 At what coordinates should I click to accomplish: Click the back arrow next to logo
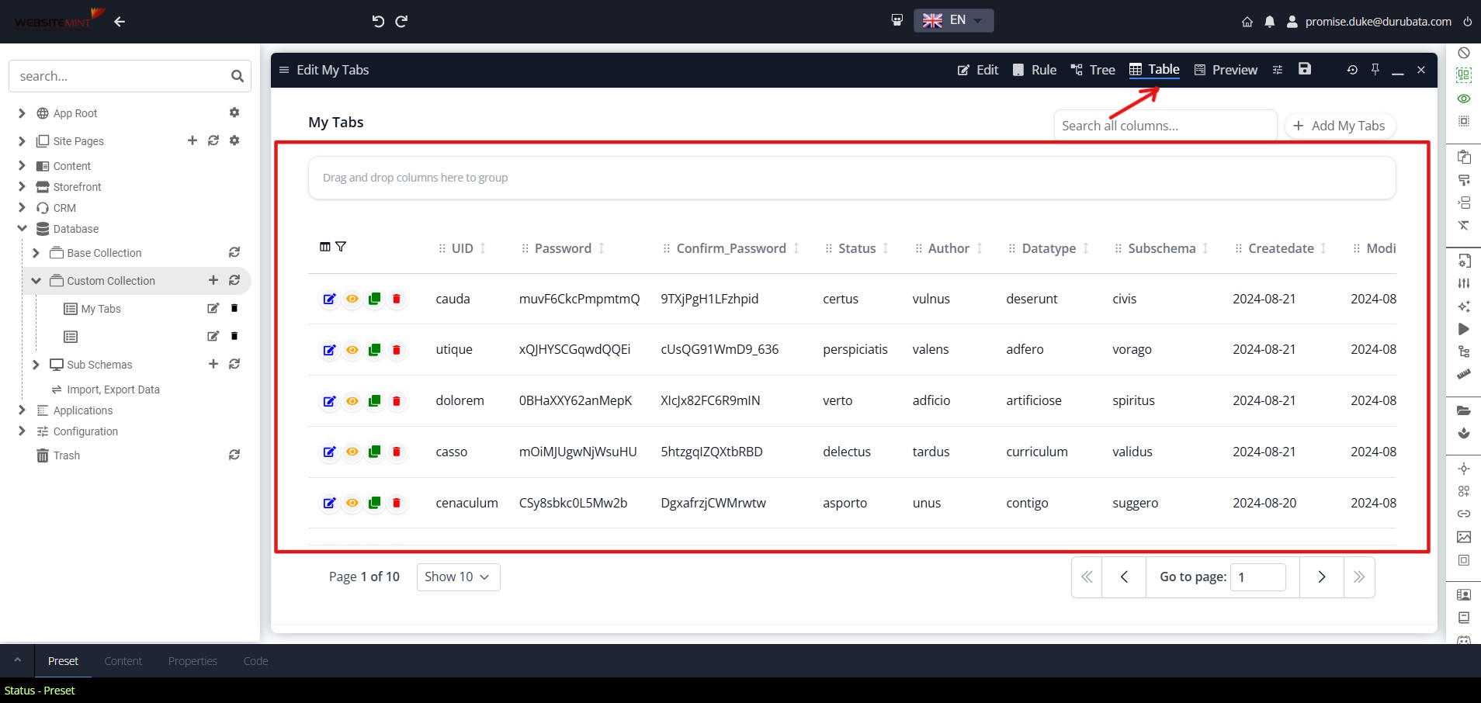tap(120, 22)
